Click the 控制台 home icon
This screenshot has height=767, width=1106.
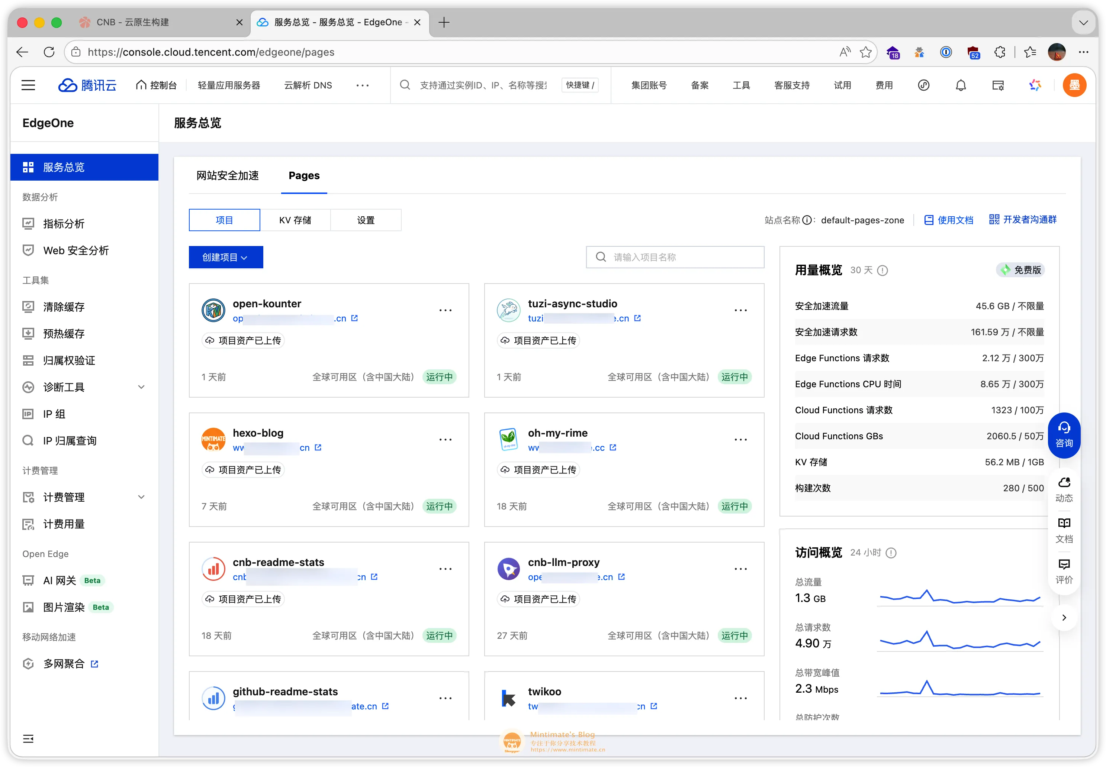pos(141,85)
